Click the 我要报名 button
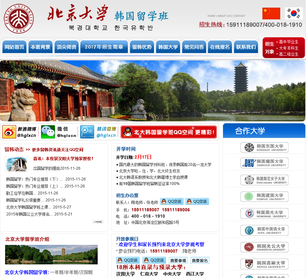The width and height of the screenshot is (306, 278). pyautogui.click(x=200, y=261)
